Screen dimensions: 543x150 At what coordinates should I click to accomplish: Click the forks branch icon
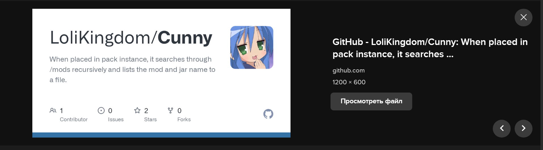click(x=171, y=110)
